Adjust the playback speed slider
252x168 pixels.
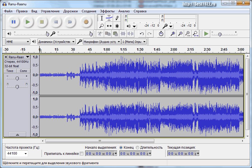(224, 34)
